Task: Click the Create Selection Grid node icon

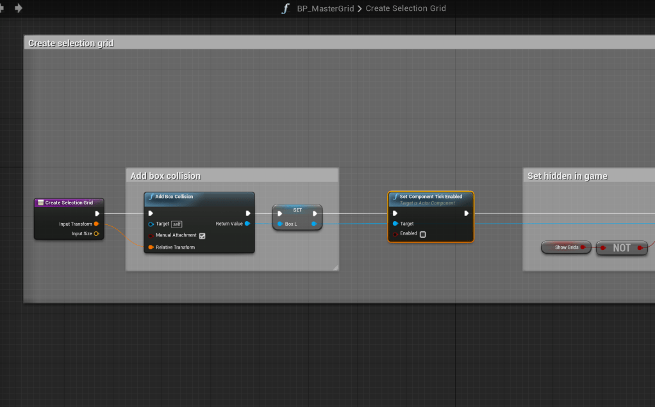Action: pyautogui.click(x=40, y=203)
